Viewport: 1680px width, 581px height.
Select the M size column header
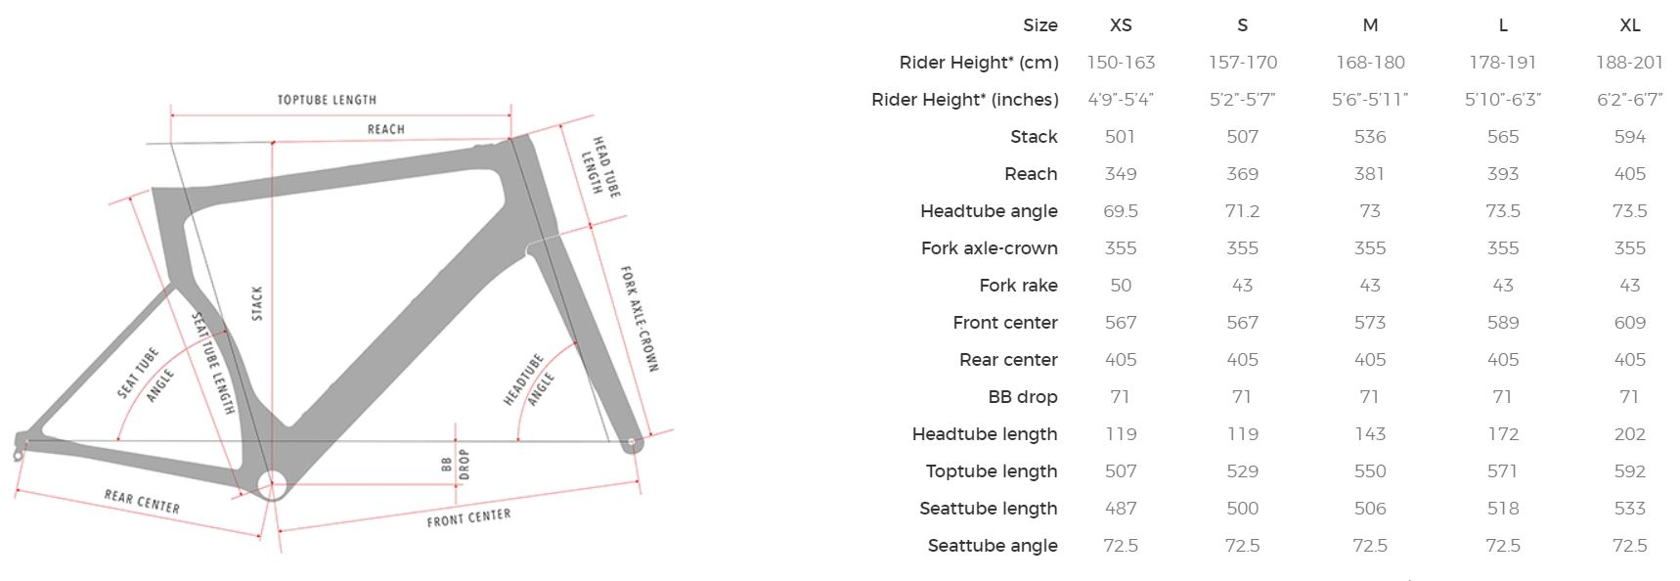click(1370, 25)
